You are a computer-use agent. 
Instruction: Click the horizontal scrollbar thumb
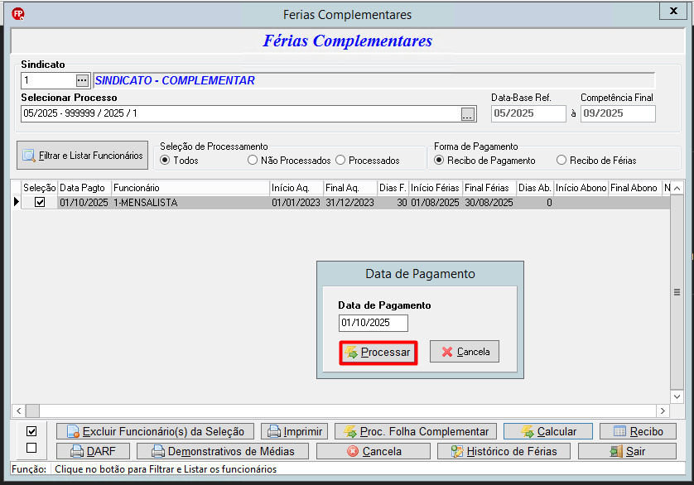click(x=33, y=411)
